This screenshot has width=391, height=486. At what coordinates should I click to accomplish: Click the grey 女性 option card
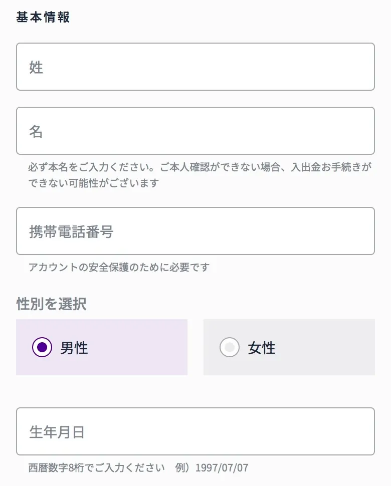pyautogui.click(x=289, y=347)
